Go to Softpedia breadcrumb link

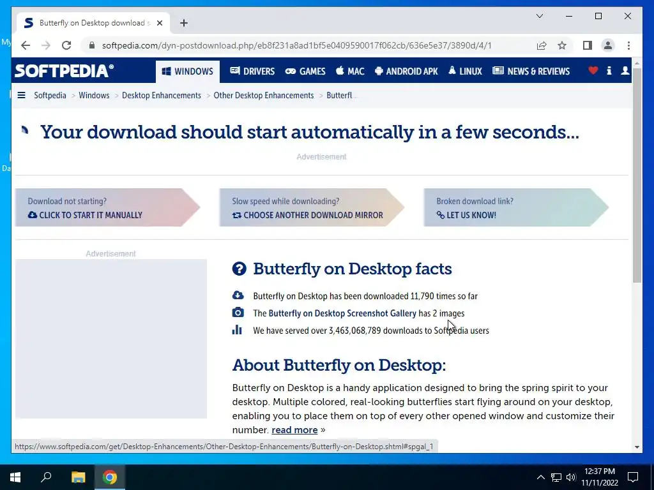click(50, 96)
